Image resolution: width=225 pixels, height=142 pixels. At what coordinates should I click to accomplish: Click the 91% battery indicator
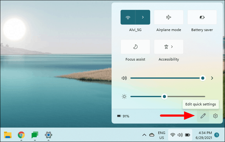click(x=123, y=116)
